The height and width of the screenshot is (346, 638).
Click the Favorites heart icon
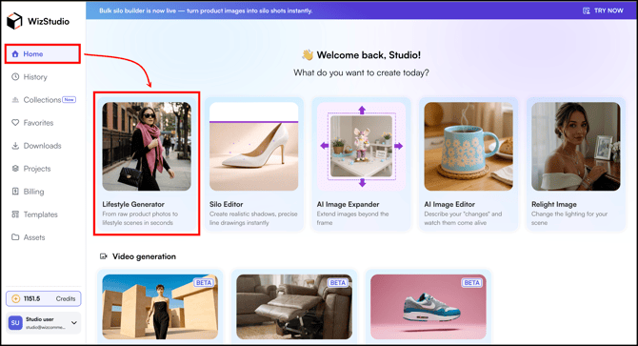tap(15, 123)
